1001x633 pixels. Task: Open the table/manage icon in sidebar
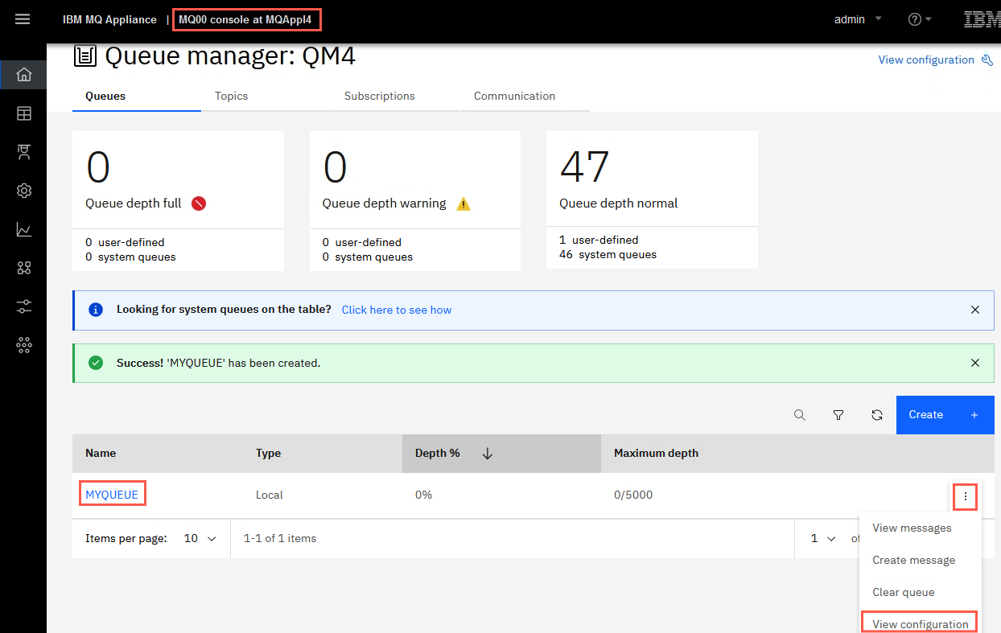coord(24,113)
